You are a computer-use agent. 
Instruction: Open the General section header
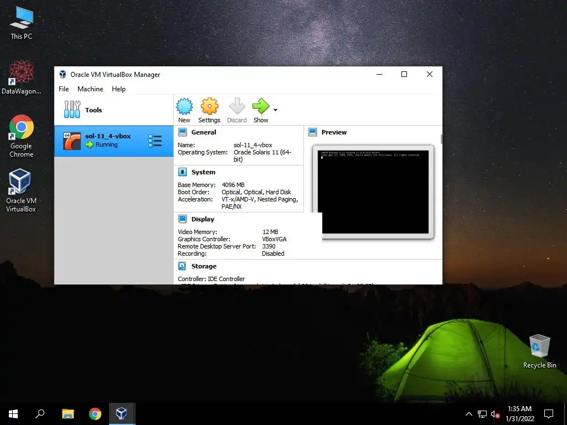coord(204,132)
